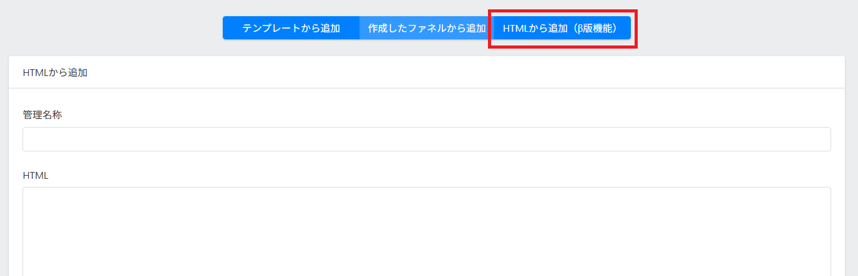
Task: Place cursor in management name box
Action: click(x=426, y=140)
